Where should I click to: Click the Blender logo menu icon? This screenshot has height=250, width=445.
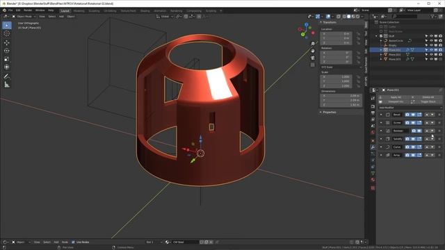tap(4, 10)
